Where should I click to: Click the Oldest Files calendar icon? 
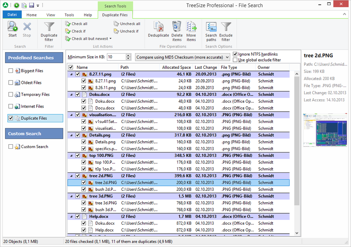(x=18, y=83)
